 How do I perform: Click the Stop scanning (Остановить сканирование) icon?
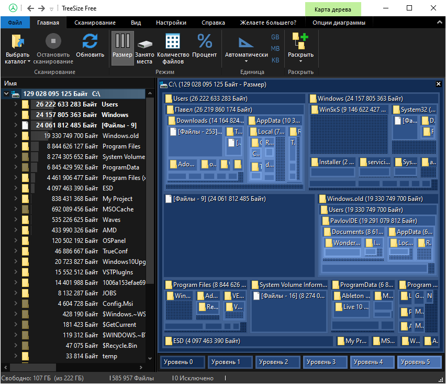53,41
